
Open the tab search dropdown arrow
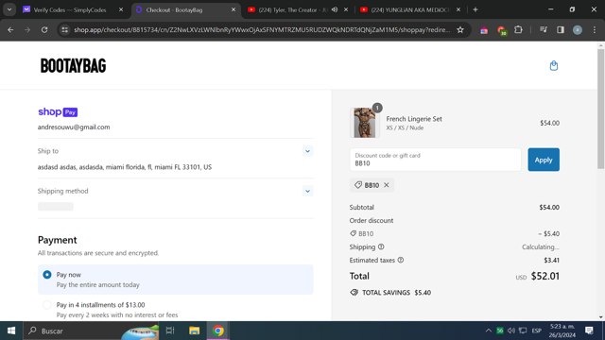coord(9,9)
